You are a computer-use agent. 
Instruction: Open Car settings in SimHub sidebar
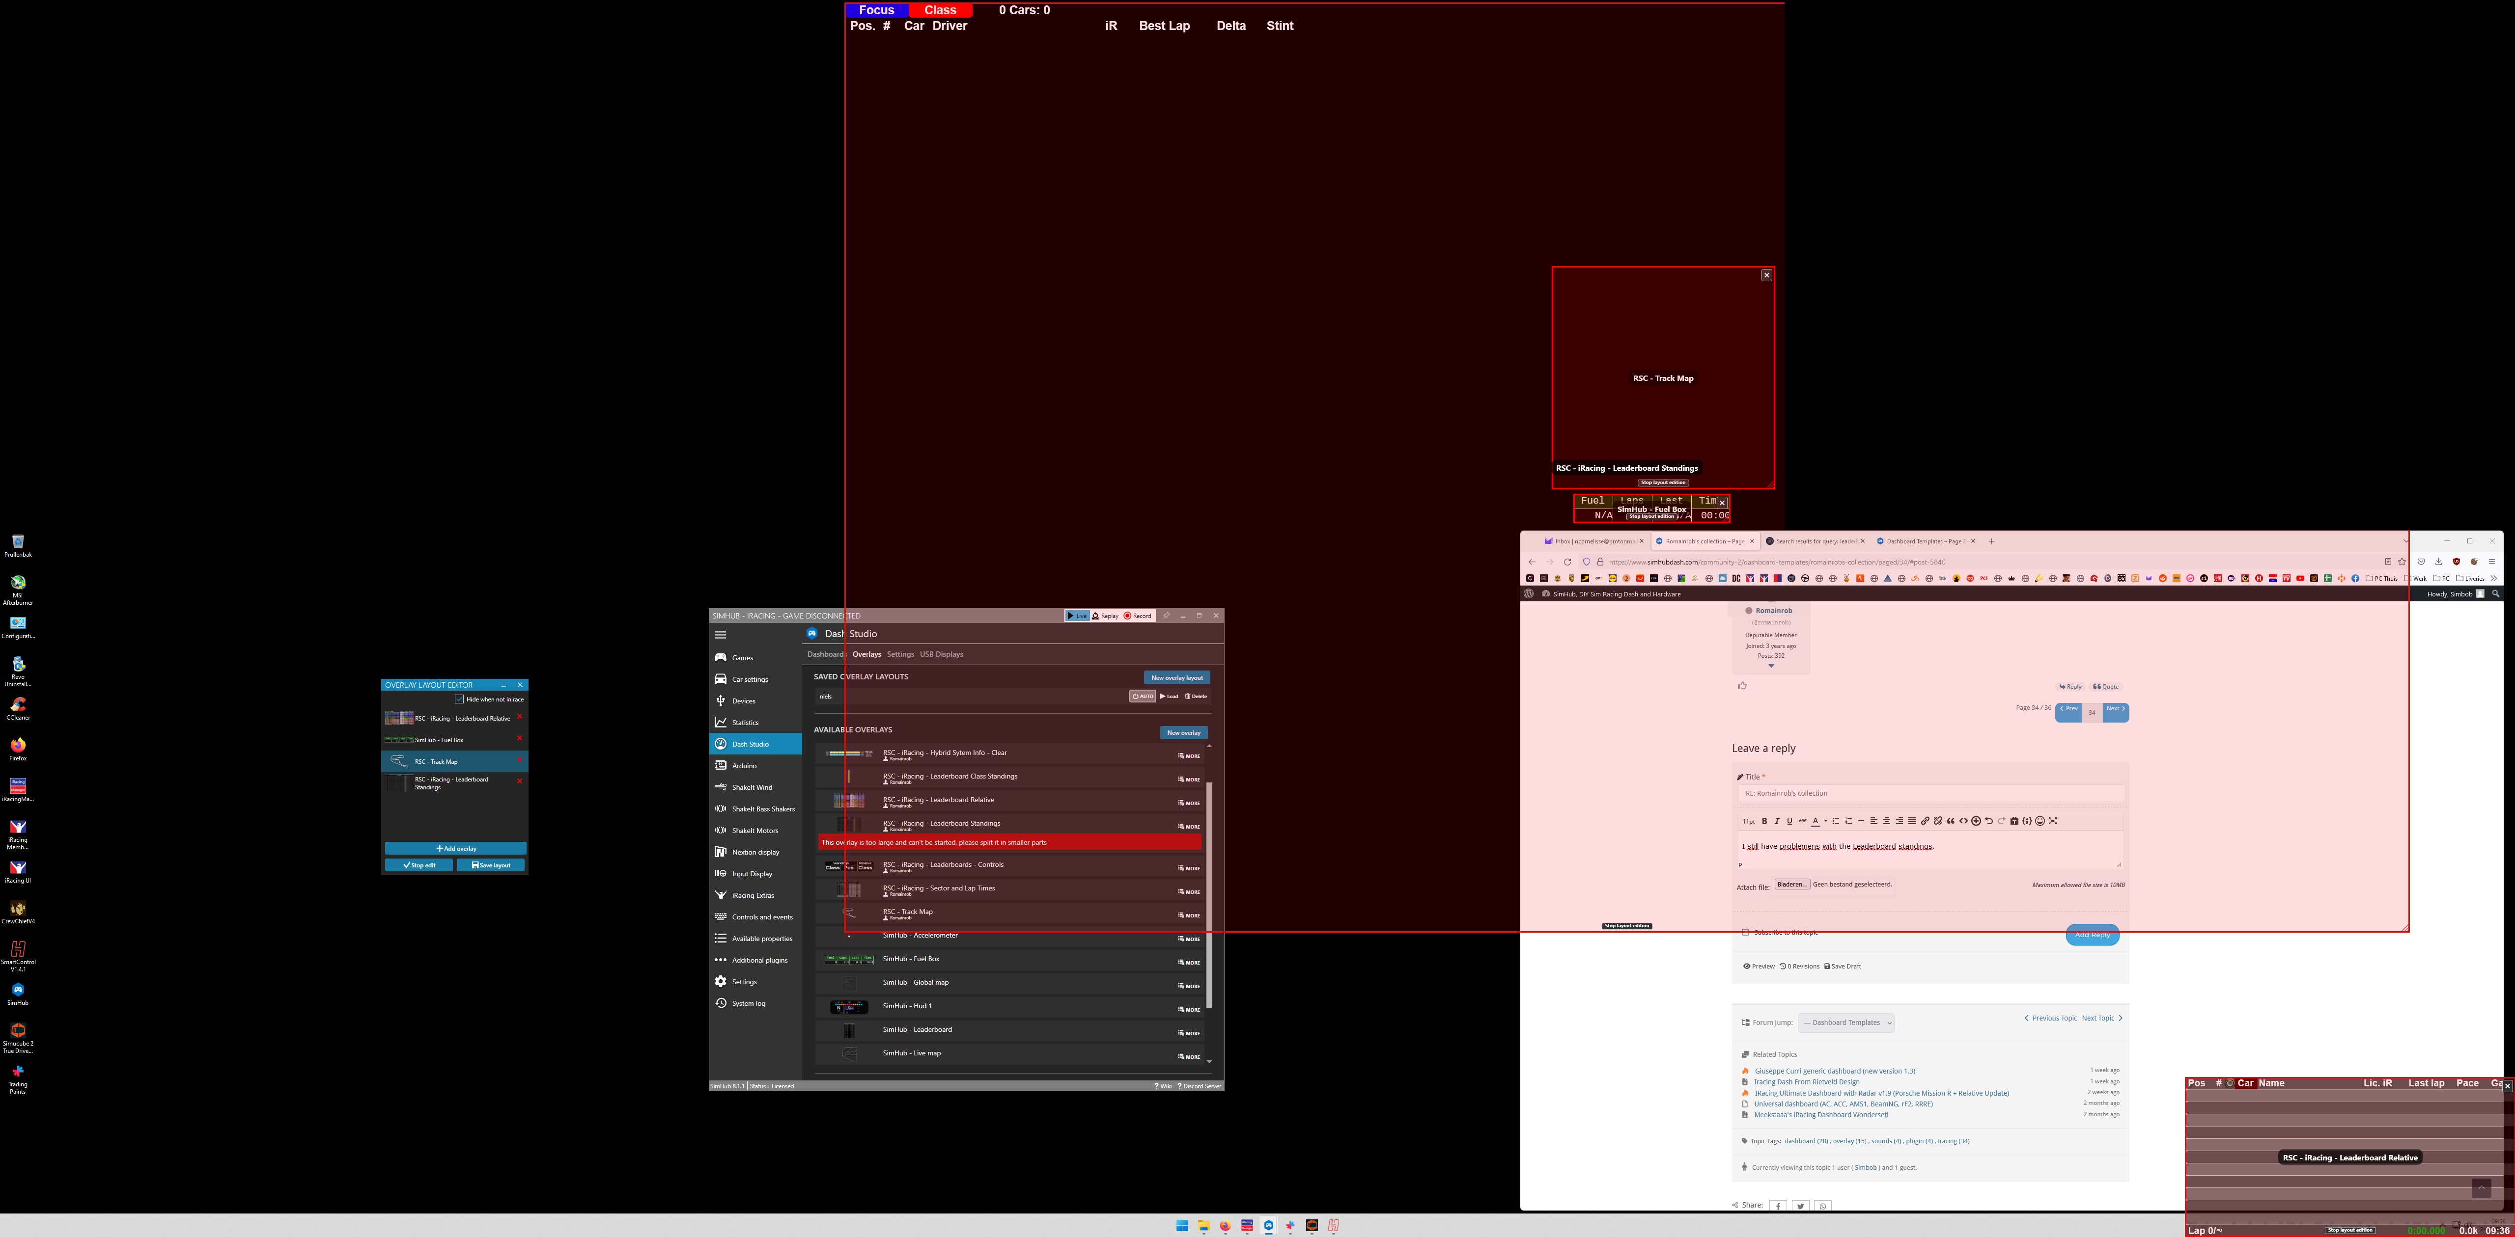pos(754,679)
